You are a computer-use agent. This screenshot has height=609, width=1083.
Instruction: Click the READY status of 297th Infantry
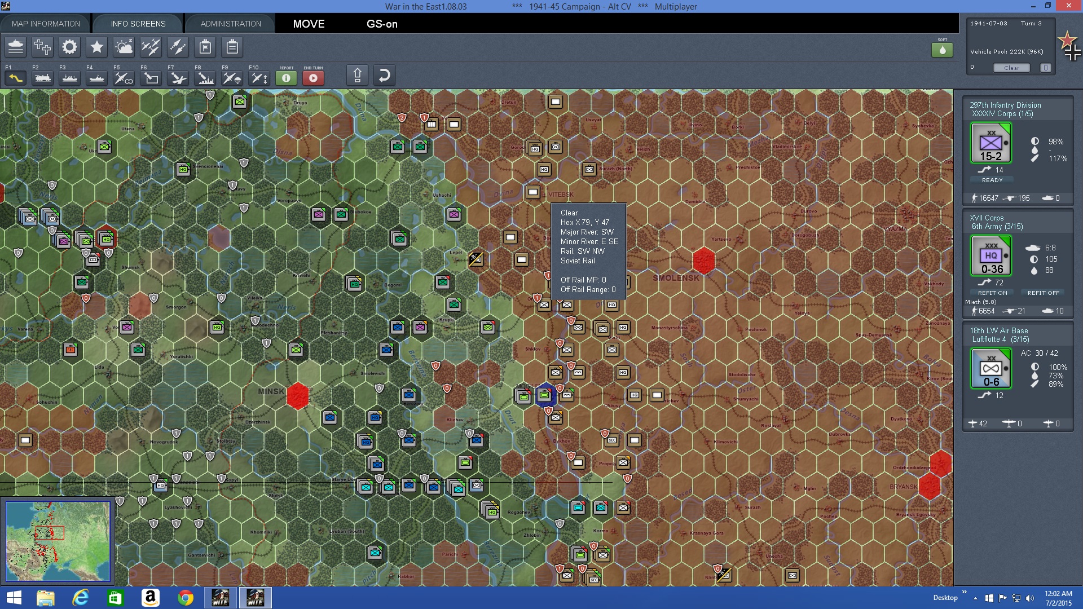click(x=992, y=180)
